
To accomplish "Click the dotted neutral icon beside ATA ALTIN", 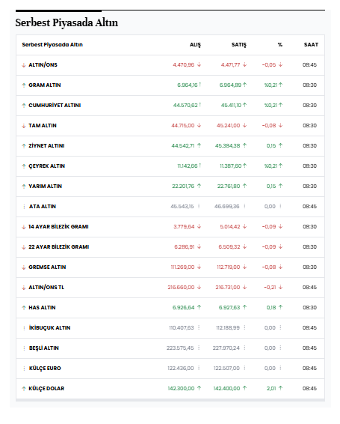I will tap(24, 207).
